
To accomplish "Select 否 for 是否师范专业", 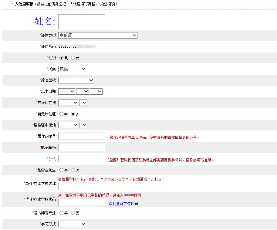I will (73, 213).
